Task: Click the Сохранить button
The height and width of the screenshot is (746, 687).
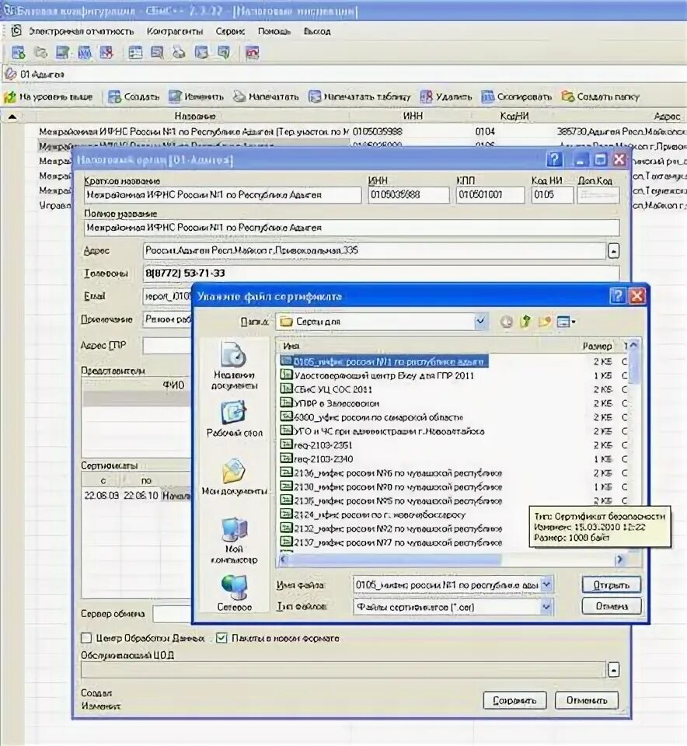Action: (x=514, y=700)
